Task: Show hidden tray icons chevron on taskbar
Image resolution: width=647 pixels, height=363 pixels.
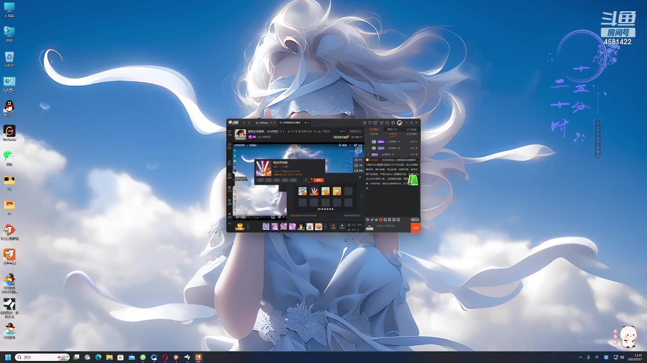Action: (580, 357)
